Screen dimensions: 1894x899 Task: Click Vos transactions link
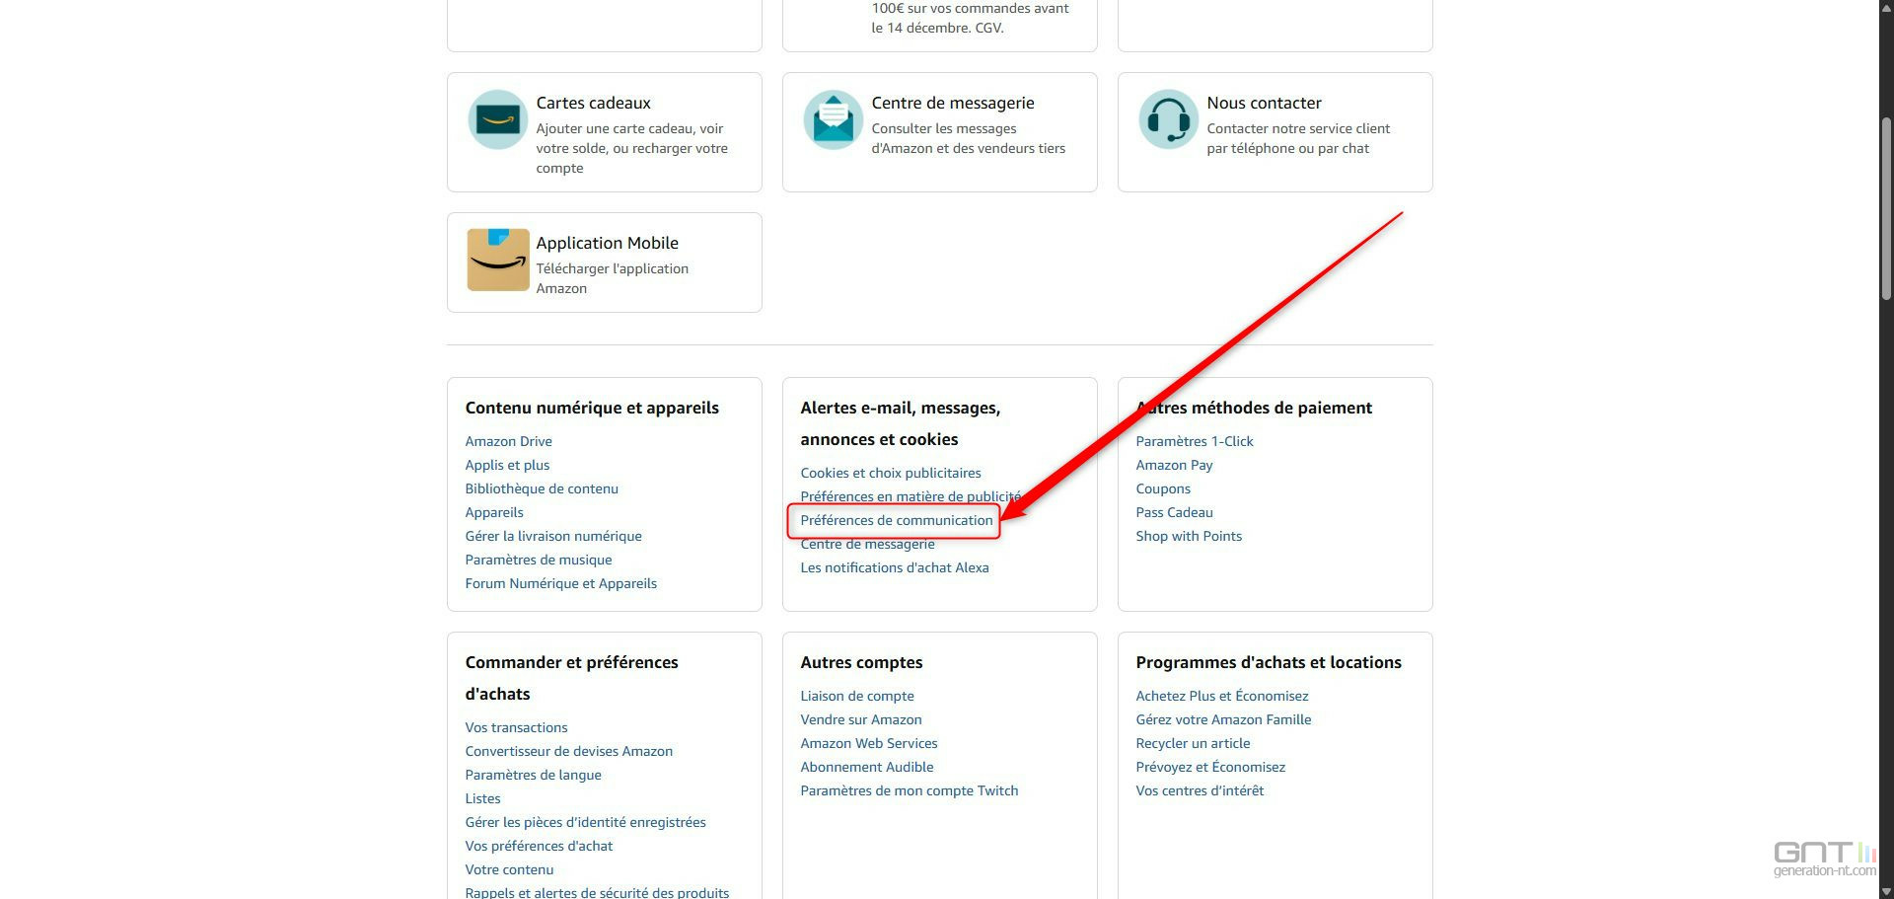516,727
